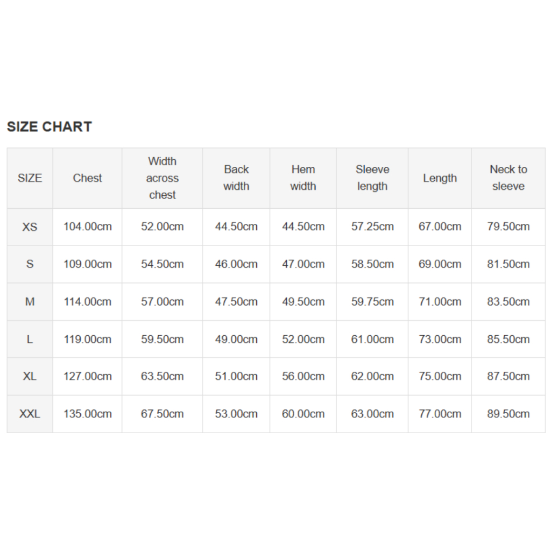Click the Hem width column header
The height and width of the screenshot is (551, 551).
pyautogui.click(x=303, y=178)
